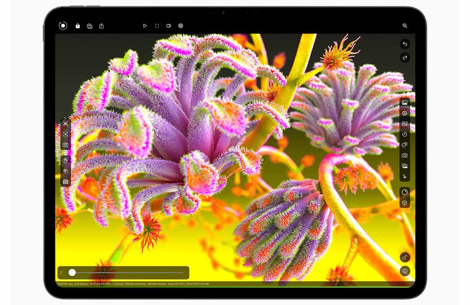Image resolution: width=470 pixels, height=305 pixels.
Task: Select the sphere material icon
Action: 405,192
